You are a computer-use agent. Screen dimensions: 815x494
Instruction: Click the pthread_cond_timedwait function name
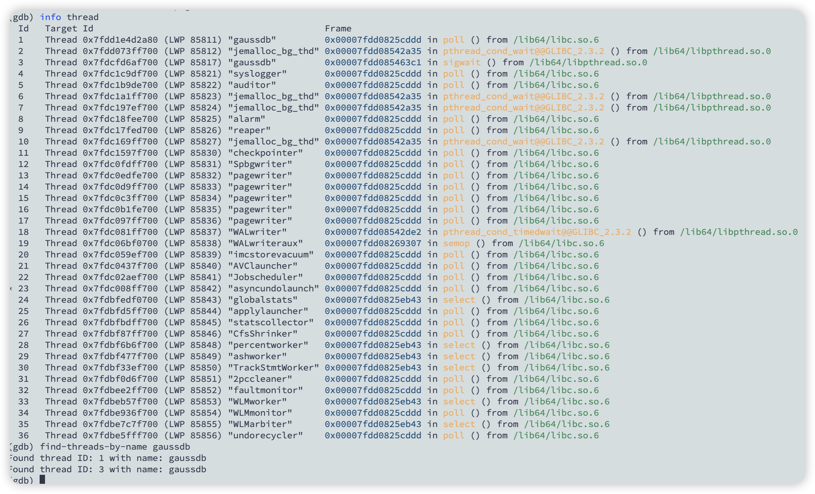[x=537, y=232]
